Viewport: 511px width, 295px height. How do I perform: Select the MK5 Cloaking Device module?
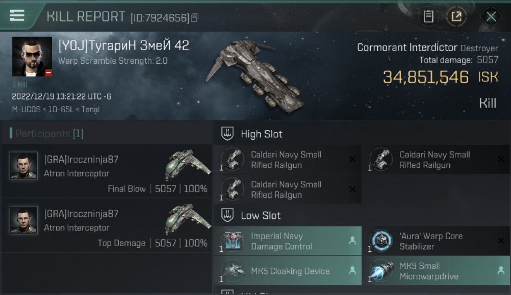point(287,271)
